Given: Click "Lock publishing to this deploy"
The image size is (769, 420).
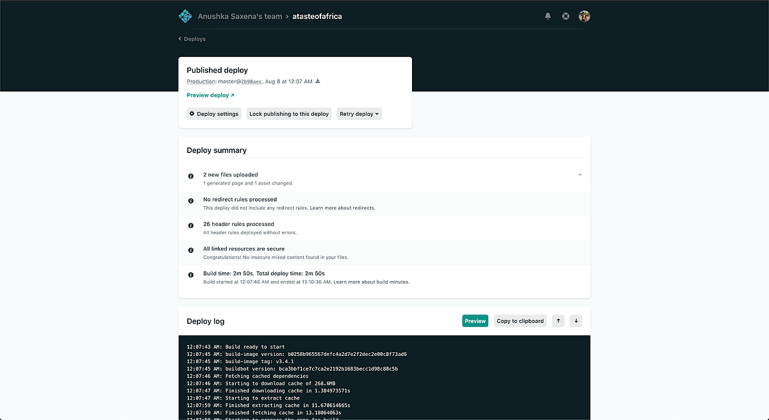Looking at the screenshot, I should [x=289, y=113].
